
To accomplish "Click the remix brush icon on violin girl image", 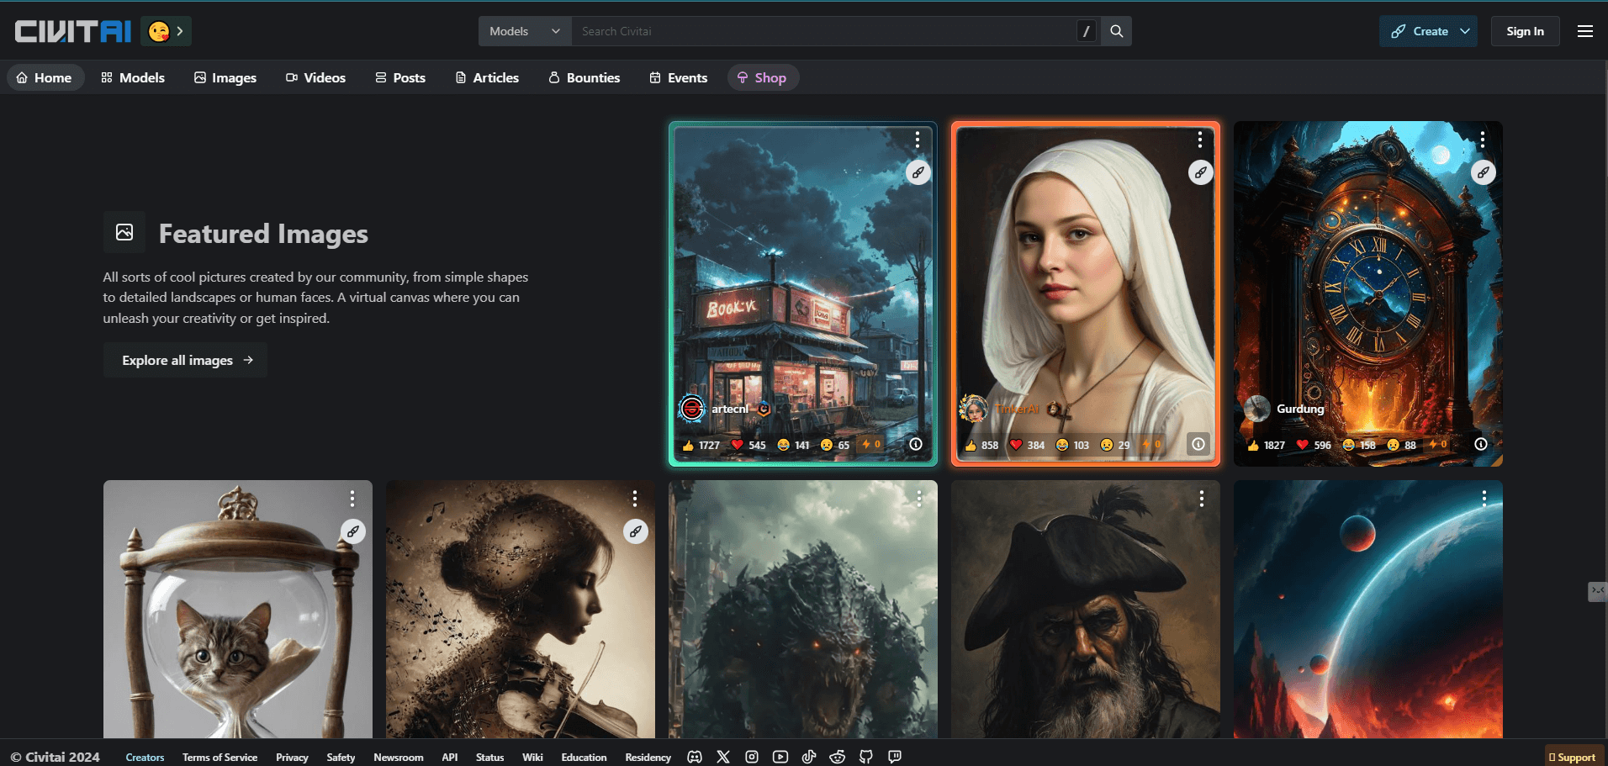I will (x=636, y=531).
